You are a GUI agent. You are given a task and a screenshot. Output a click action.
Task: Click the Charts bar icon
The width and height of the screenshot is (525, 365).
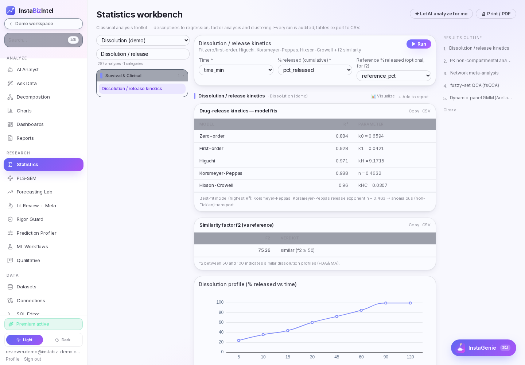coord(10,111)
